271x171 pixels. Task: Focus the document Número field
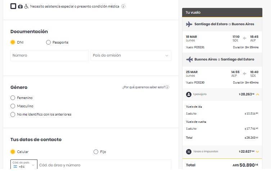pos(50,55)
